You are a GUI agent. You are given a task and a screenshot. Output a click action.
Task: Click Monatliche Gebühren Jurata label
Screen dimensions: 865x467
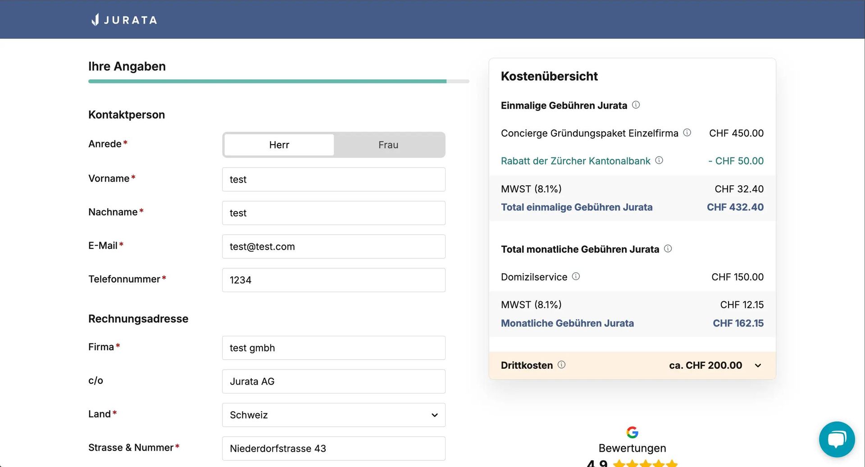(x=567, y=323)
